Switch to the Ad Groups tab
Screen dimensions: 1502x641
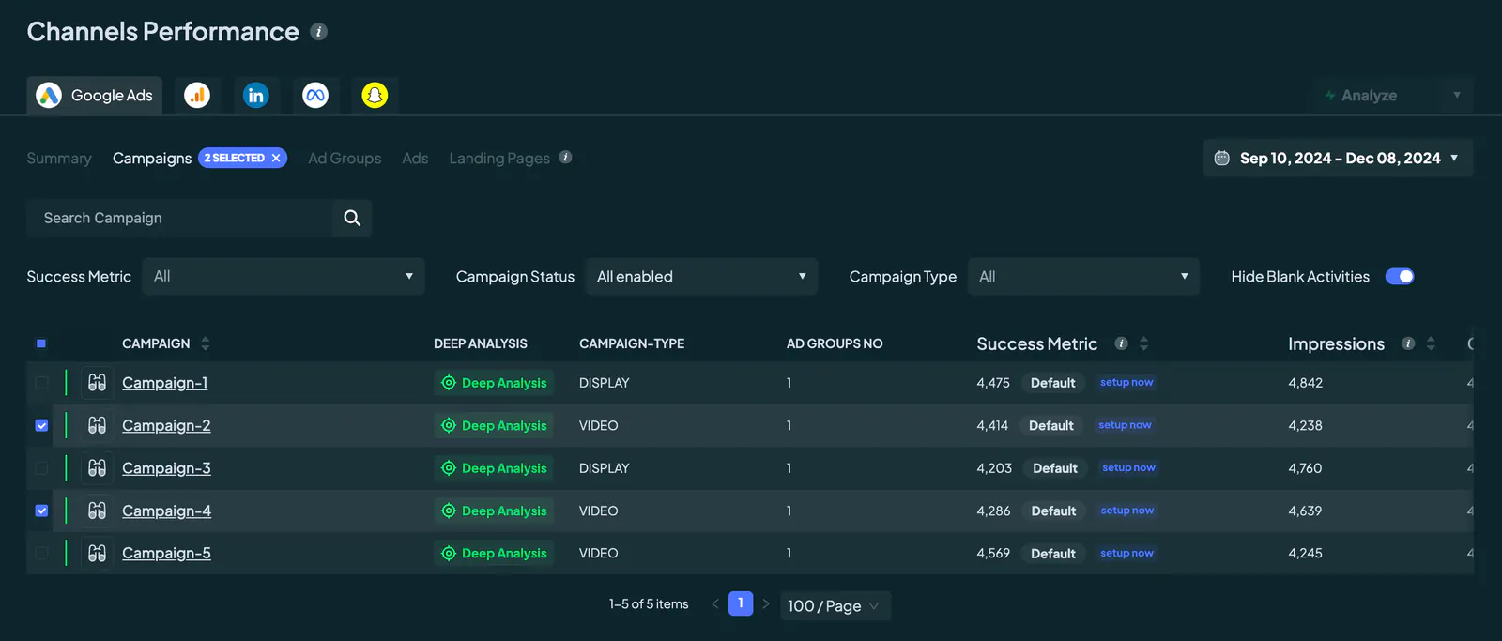click(345, 159)
